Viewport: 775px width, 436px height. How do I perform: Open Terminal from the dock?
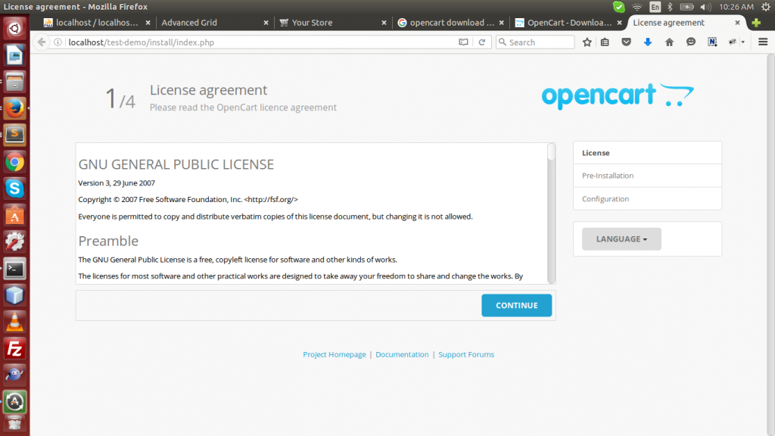pos(14,269)
